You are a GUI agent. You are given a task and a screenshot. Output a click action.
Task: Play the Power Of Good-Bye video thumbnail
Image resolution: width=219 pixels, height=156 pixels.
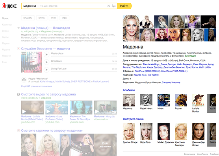click(81, 108)
